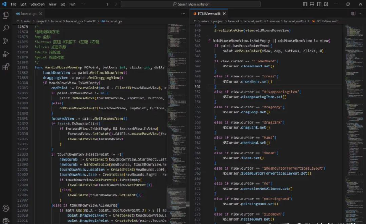Open more actions for right editor group

click(x=360, y=13)
